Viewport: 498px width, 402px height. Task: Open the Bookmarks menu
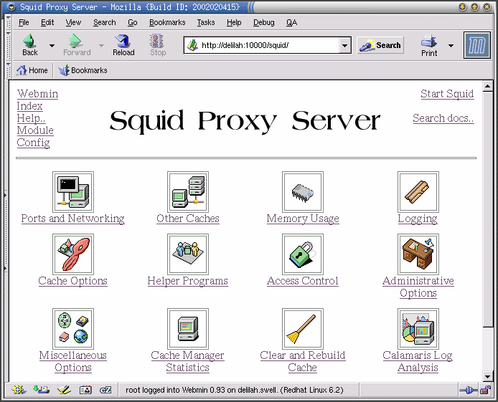point(167,22)
